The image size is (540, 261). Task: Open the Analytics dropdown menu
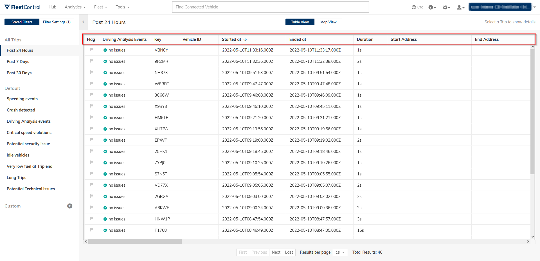[x=75, y=7]
